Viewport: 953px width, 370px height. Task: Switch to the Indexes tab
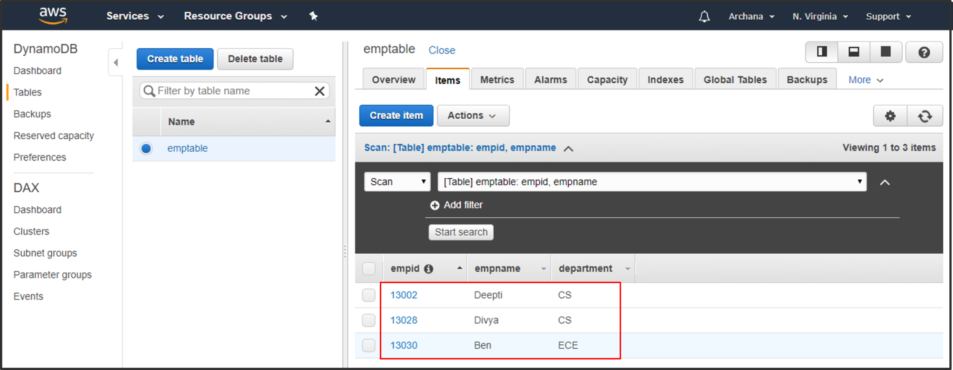(665, 80)
